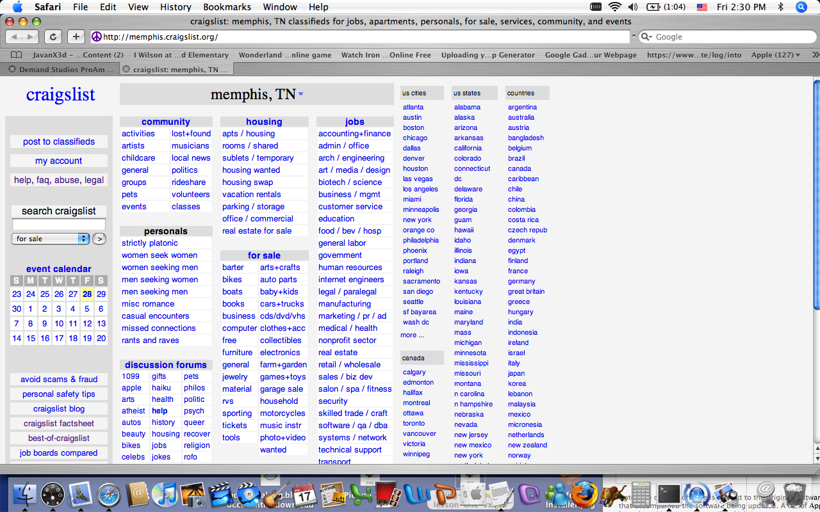Open the bookmarks book icon in bookmarks bar

pyautogui.click(x=17, y=55)
